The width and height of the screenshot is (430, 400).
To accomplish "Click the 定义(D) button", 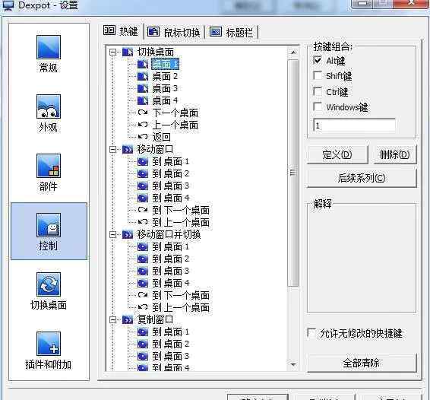I will point(337,155).
